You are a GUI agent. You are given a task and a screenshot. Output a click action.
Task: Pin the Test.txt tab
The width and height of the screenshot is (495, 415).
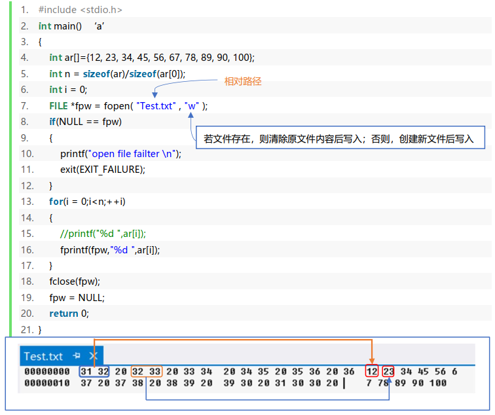pyautogui.click(x=77, y=356)
